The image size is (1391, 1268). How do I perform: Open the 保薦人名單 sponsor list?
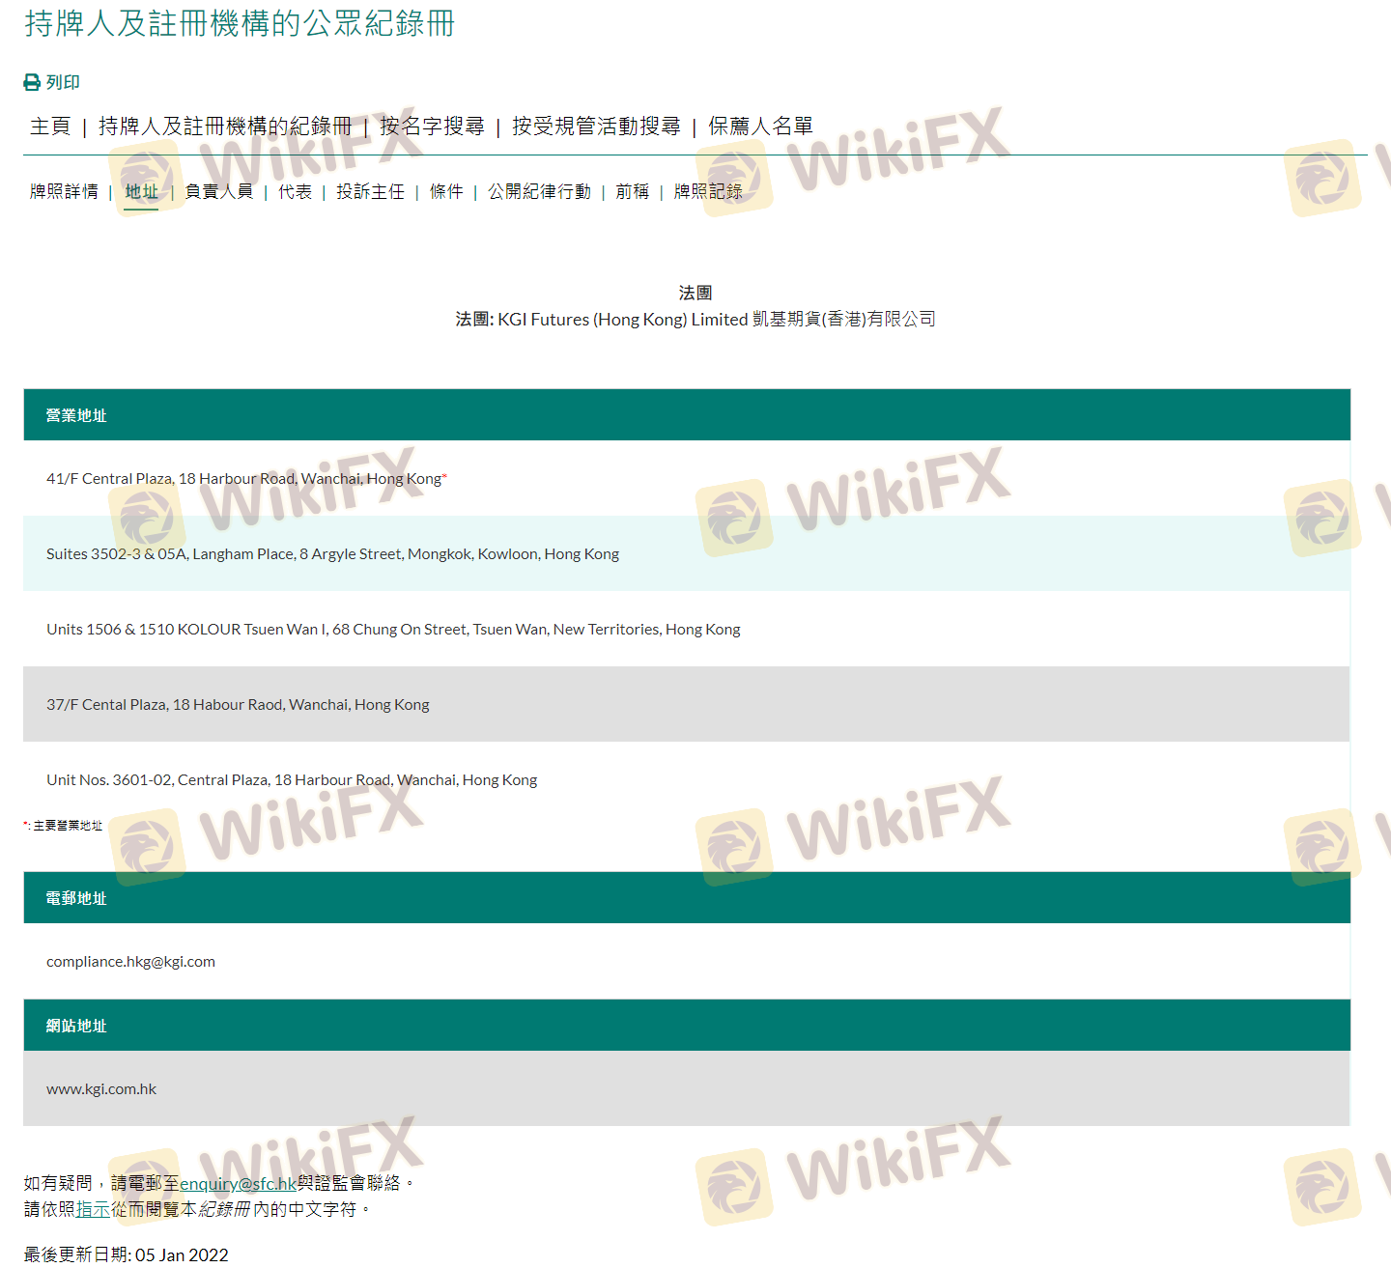point(760,127)
